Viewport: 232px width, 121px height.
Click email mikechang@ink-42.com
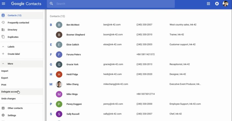[x=116, y=84]
